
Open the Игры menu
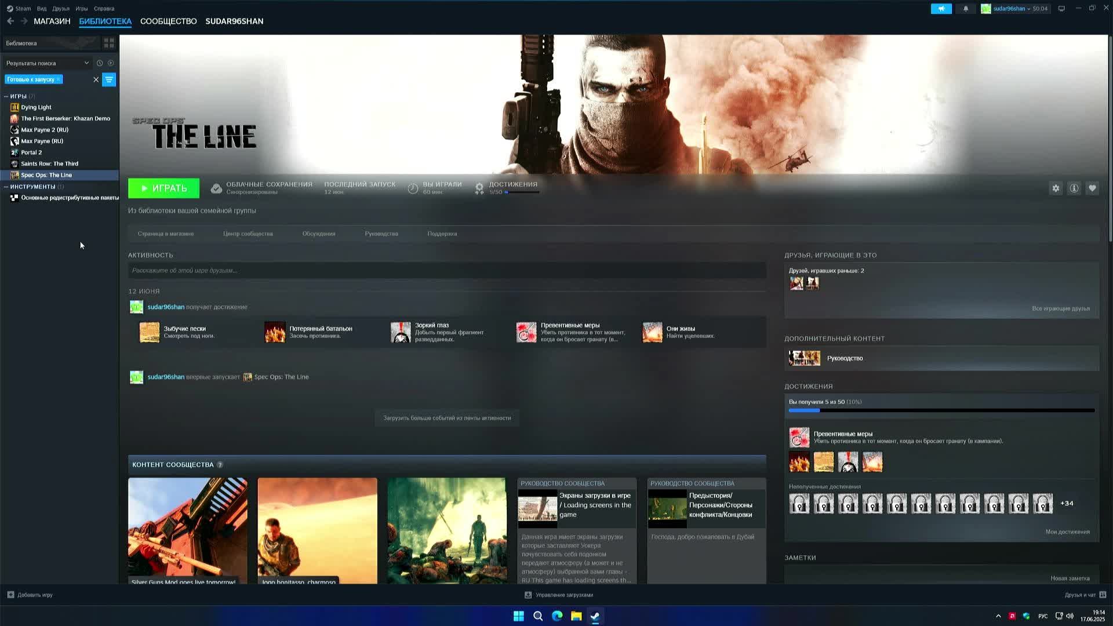pos(82,9)
